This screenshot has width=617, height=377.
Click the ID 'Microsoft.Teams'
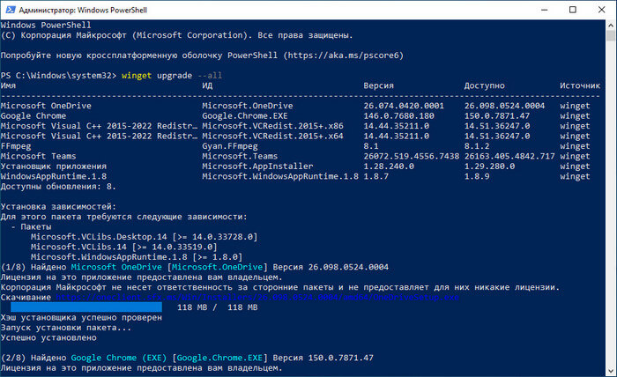pos(240,156)
